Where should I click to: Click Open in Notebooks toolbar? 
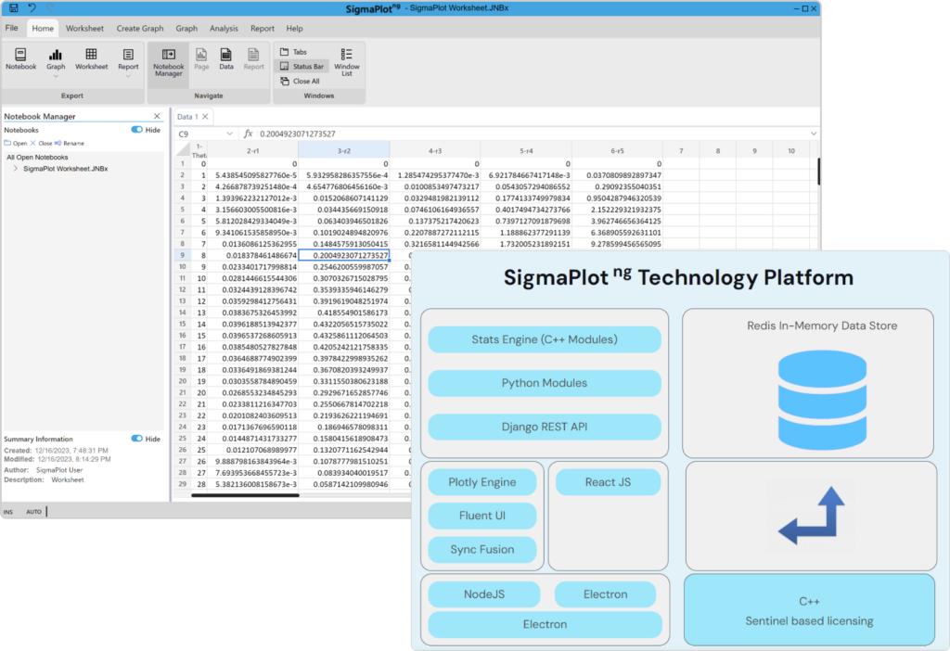click(x=16, y=144)
